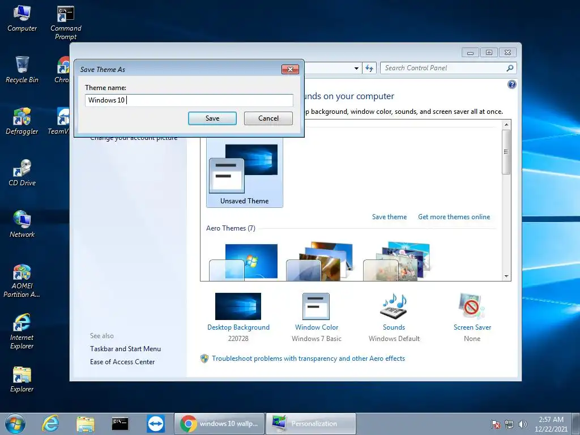This screenshot has width=580, height=435.
Task: Click the Screen Saver text link
Action: click(472, 327)
